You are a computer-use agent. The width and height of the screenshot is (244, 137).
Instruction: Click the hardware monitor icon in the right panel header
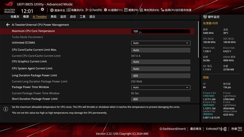click(x=205, y=17)
